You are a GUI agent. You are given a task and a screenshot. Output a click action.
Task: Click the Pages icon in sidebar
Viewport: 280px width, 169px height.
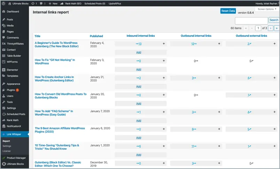pyautogui.click(x=3, y=32)
